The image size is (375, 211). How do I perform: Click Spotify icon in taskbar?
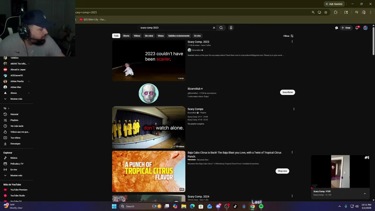click(x=261, y=206)
